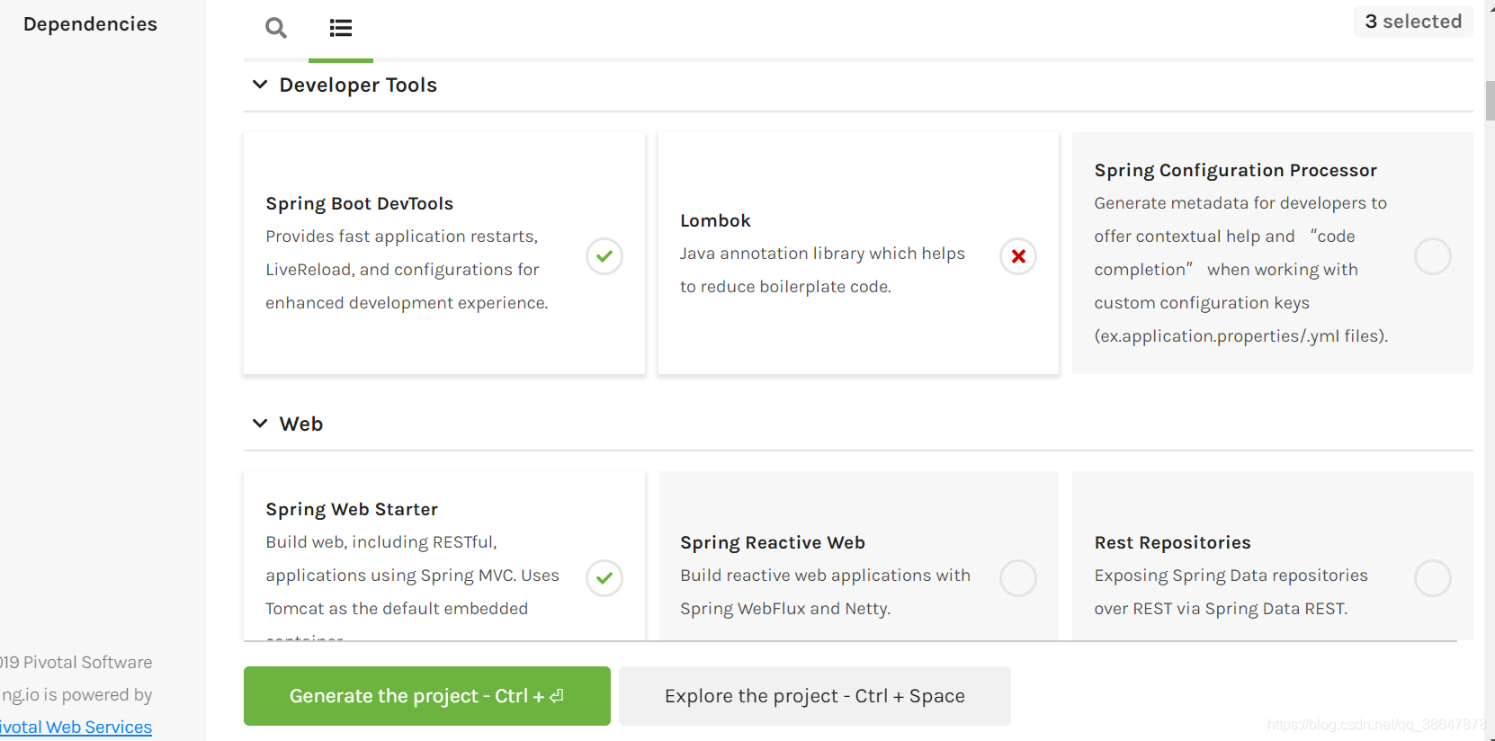Click the Spring Web Starter title
Screen dimensions: 1495x741
click(x=352, y=509)
